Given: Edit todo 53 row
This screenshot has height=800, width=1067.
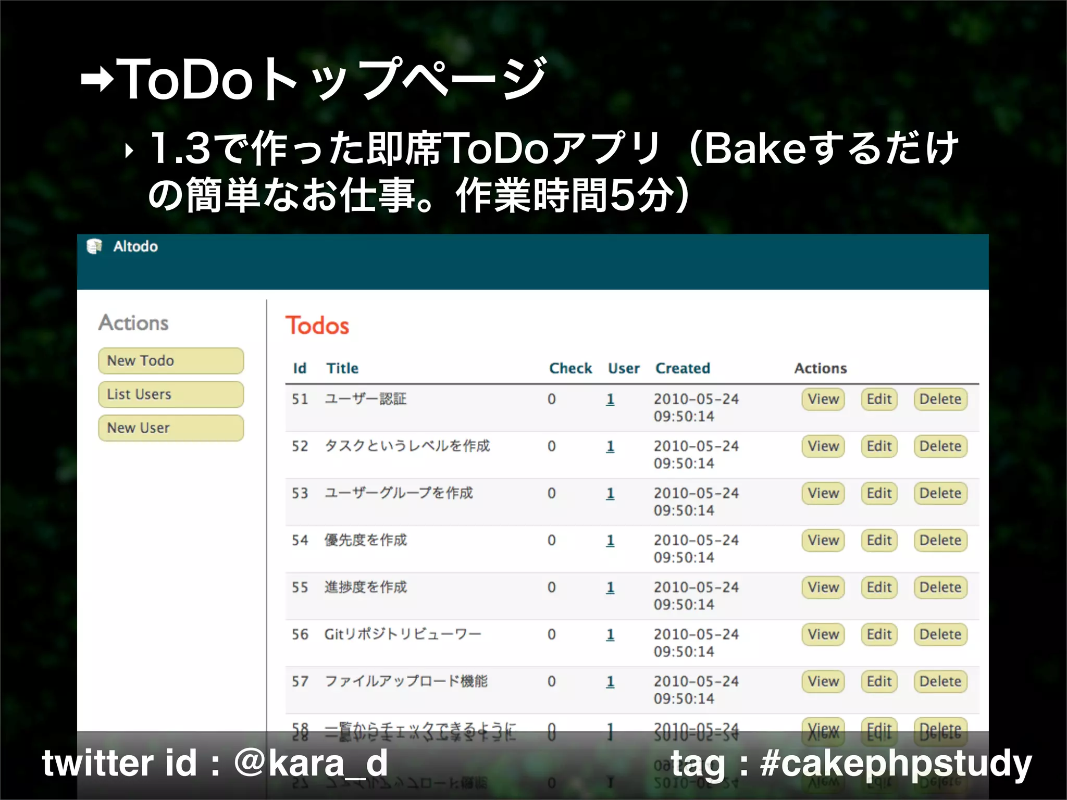Looking at the screenshot, I should [x=879, y=493].
